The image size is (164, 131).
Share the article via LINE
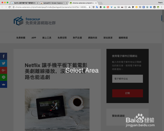[x=4, y=77]
